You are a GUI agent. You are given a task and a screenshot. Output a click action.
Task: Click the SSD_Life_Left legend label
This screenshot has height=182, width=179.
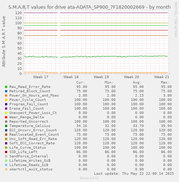pos(23,152)
